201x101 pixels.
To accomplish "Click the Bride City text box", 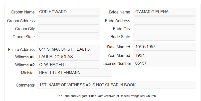I will point(165,28).
